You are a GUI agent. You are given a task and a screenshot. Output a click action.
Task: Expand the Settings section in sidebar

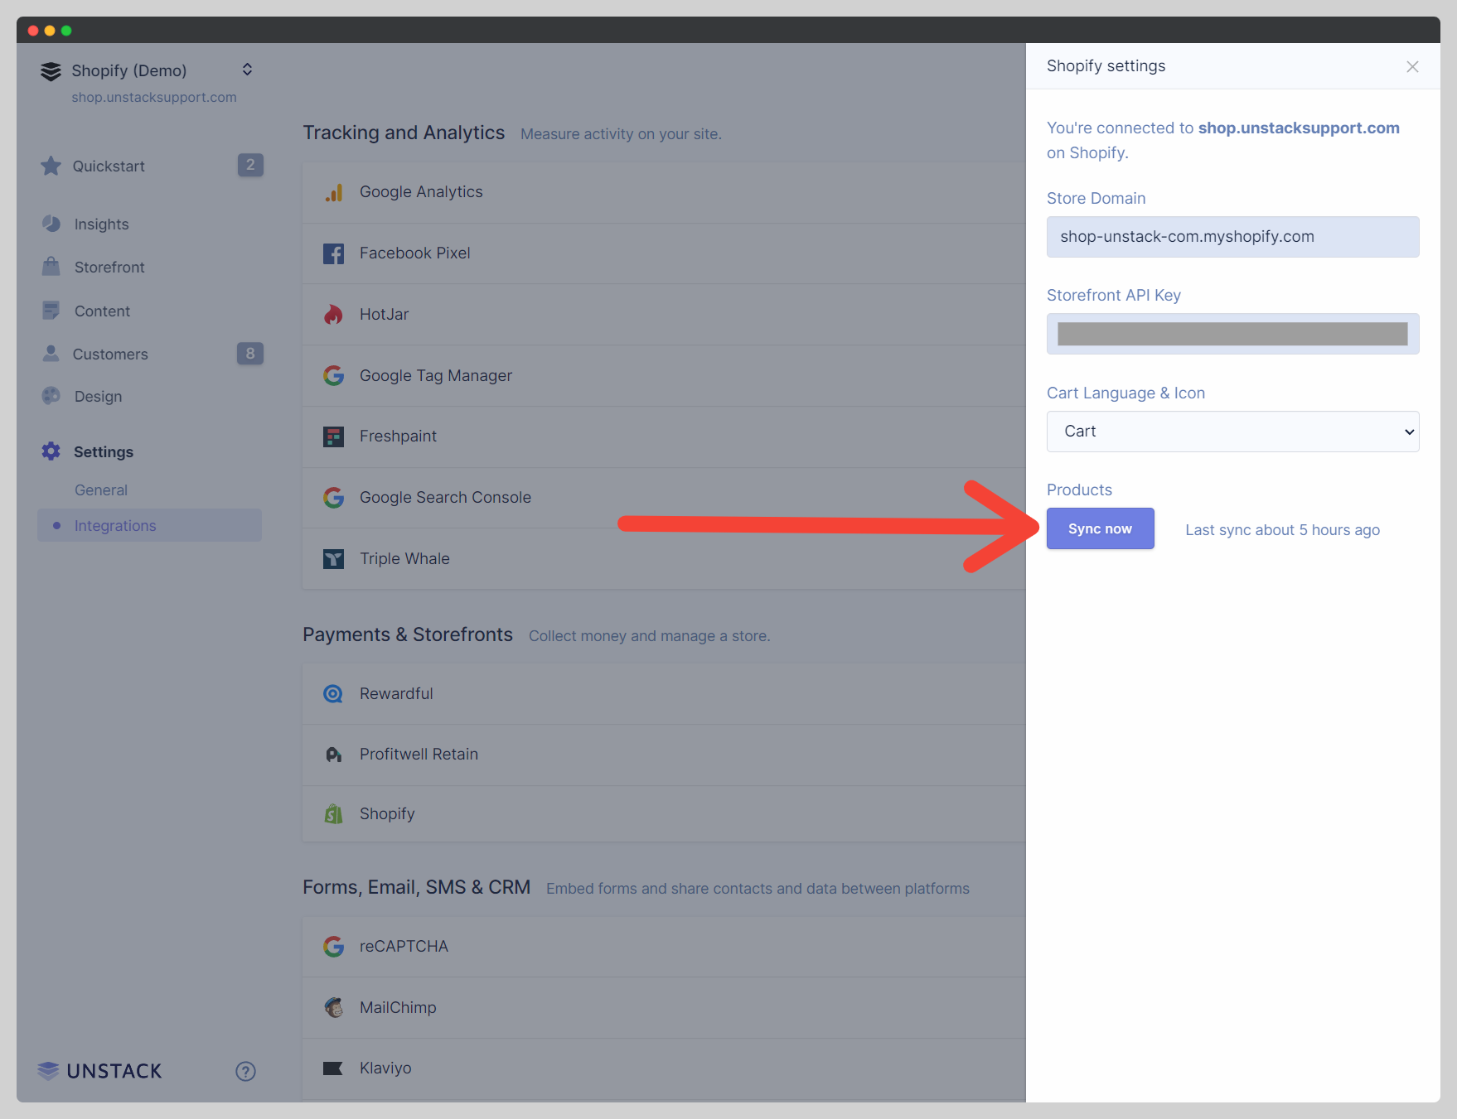pyautogui.click(x=102, y=451)
